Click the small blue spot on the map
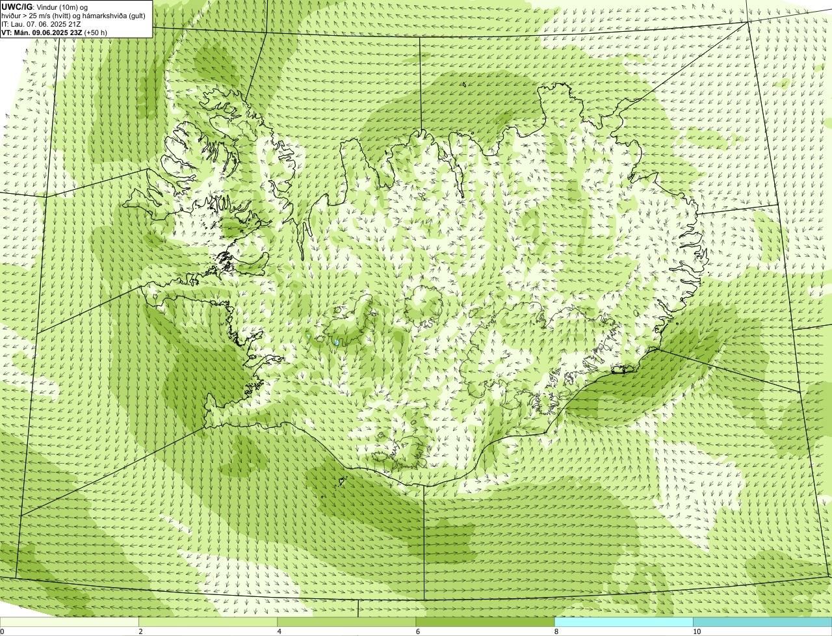The height and width of the screenshot is (636, 832). (336, 341)
